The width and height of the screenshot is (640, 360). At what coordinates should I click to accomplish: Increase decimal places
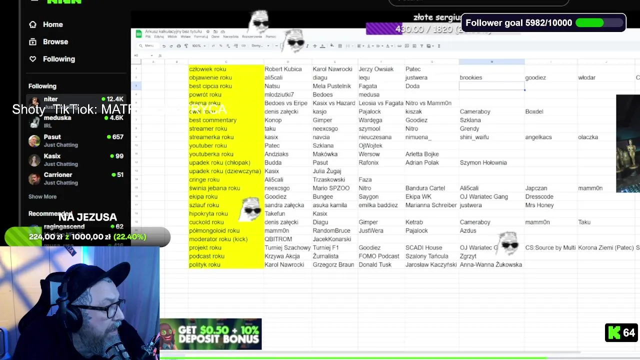(236, 46)
